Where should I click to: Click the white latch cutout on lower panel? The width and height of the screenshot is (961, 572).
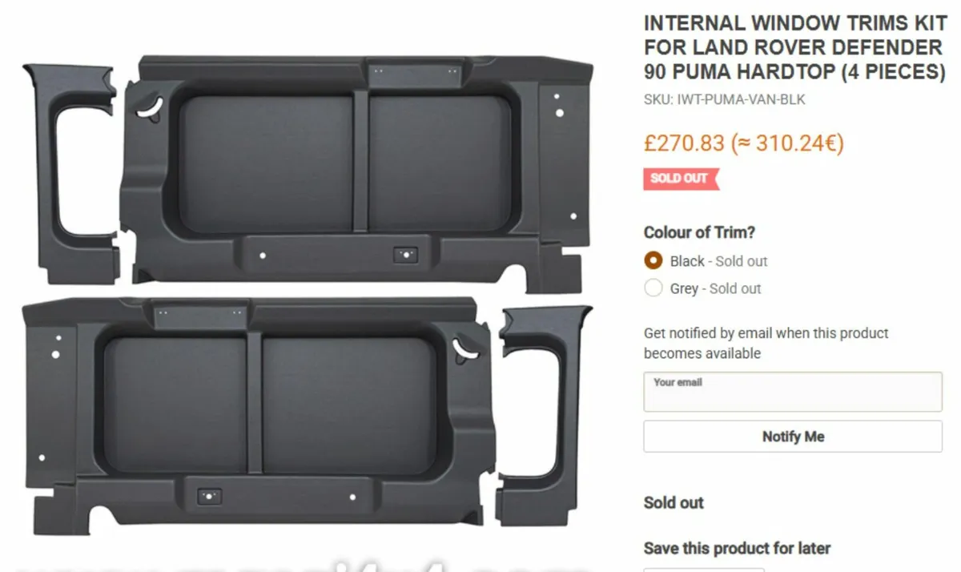pyautogui.click(x=464, y=347)
